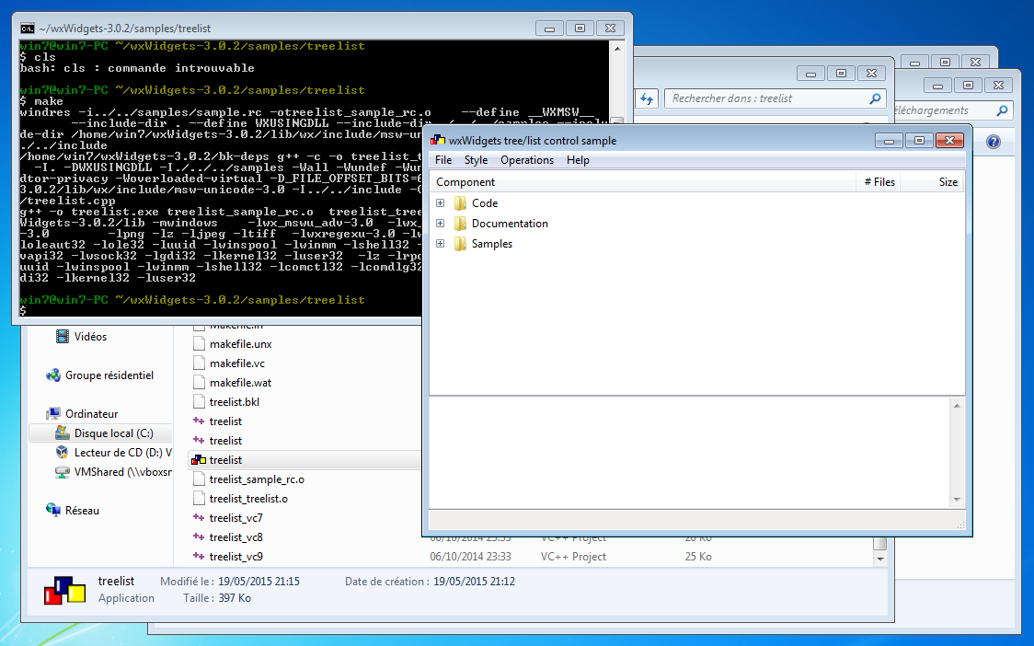Click the log pane scroll up arrow

click(x=957, y=406)
